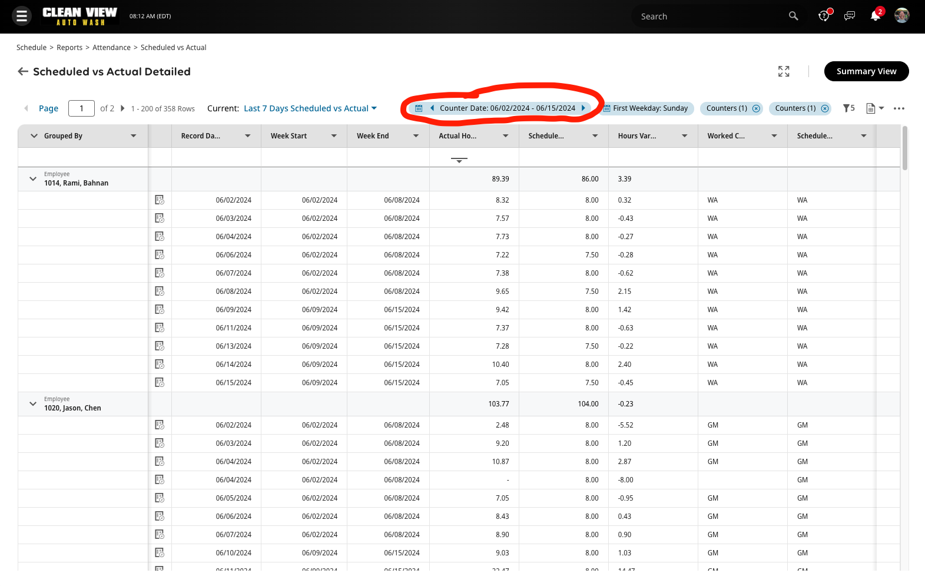This screenshot has height=586, width=925.
Task: Click the page number input field
Action: point(81,108)
